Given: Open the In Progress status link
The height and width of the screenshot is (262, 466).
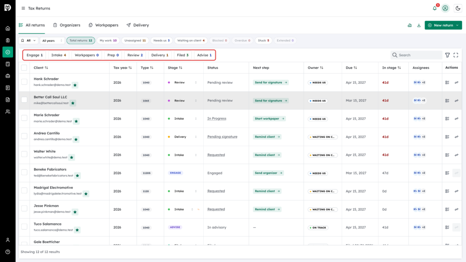Looking at the screenshot, I should [217, 119].
